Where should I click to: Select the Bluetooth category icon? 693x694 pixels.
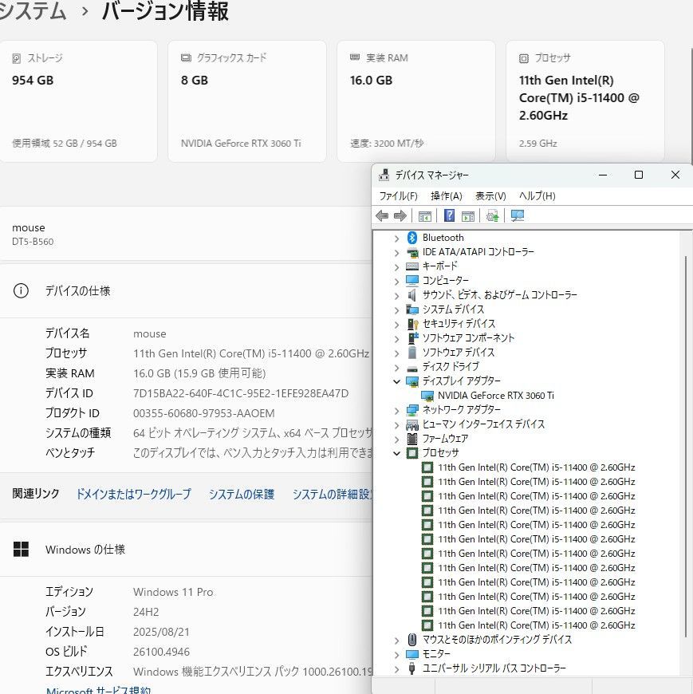[x=412, y=238]
